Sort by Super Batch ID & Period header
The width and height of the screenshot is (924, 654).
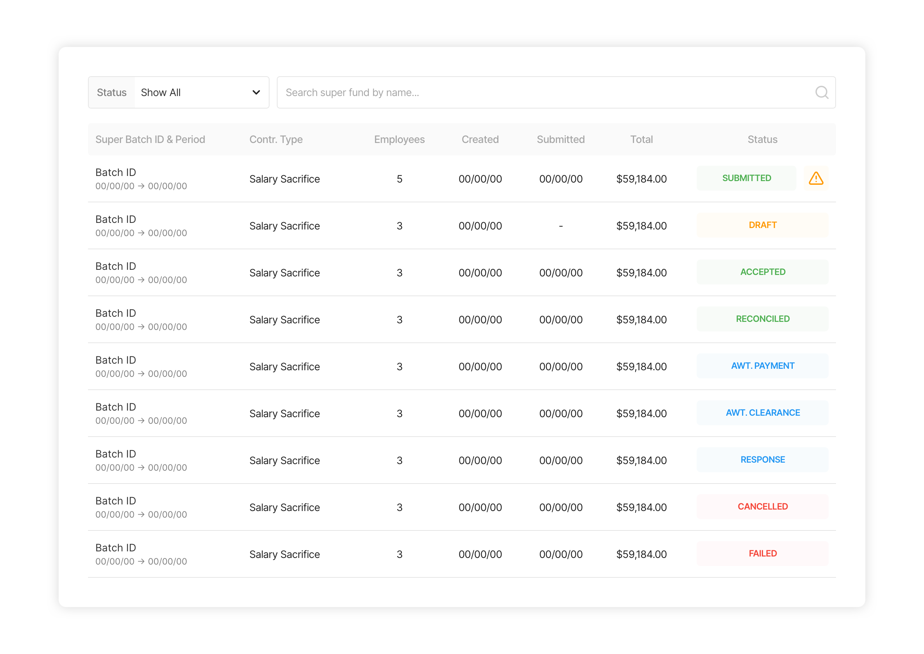tap(150, 139)
